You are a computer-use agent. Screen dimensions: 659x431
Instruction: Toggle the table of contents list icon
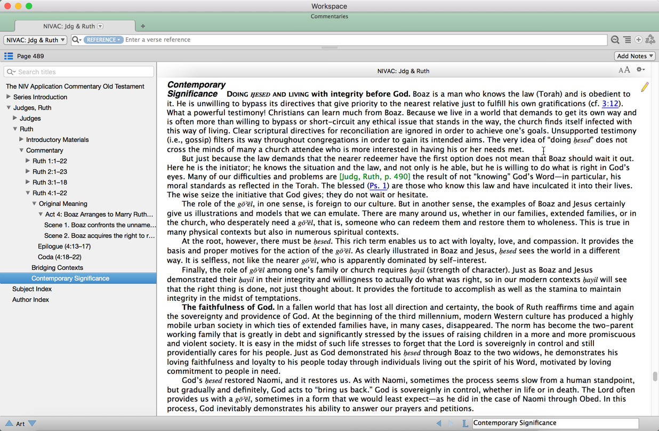point(9,56)
